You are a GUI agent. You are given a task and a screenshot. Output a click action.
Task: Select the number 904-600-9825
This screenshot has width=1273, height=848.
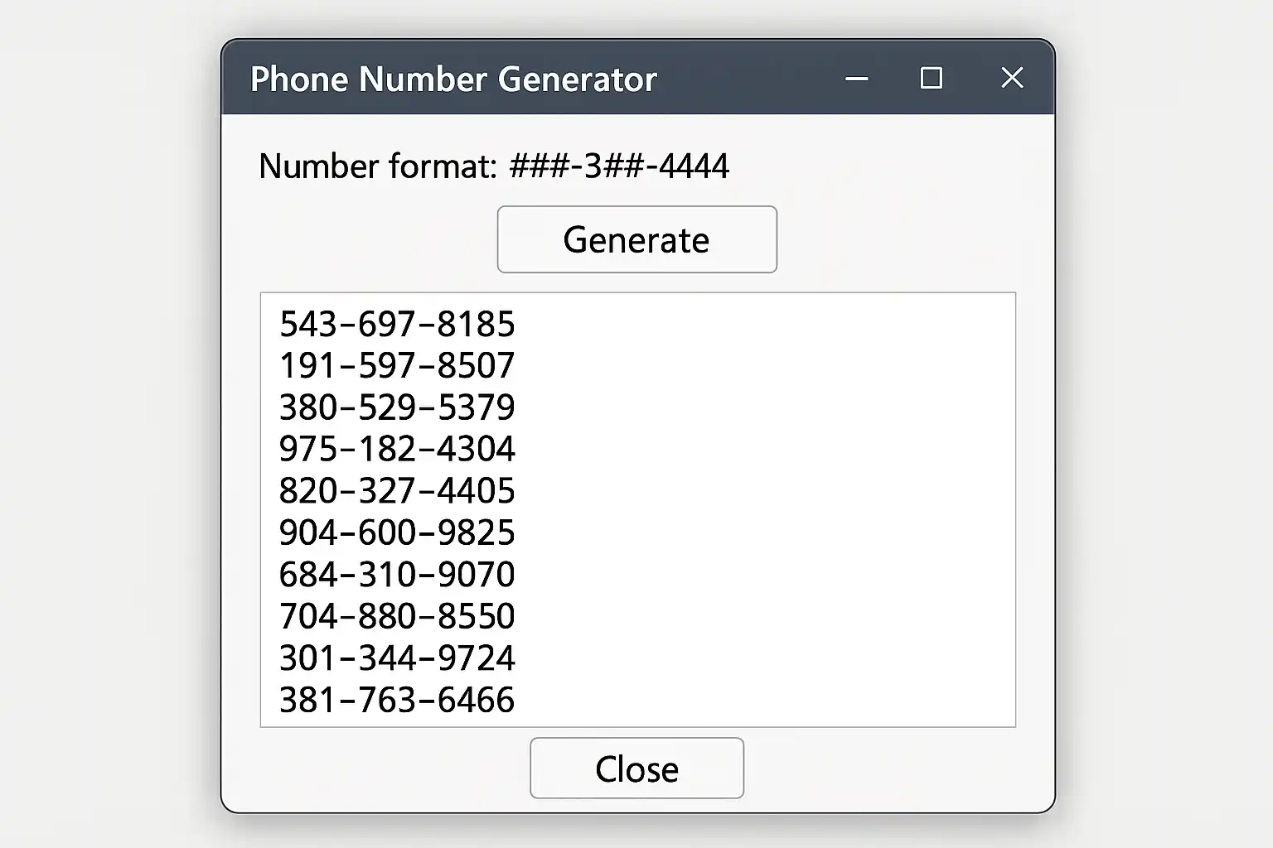point(397,532)
